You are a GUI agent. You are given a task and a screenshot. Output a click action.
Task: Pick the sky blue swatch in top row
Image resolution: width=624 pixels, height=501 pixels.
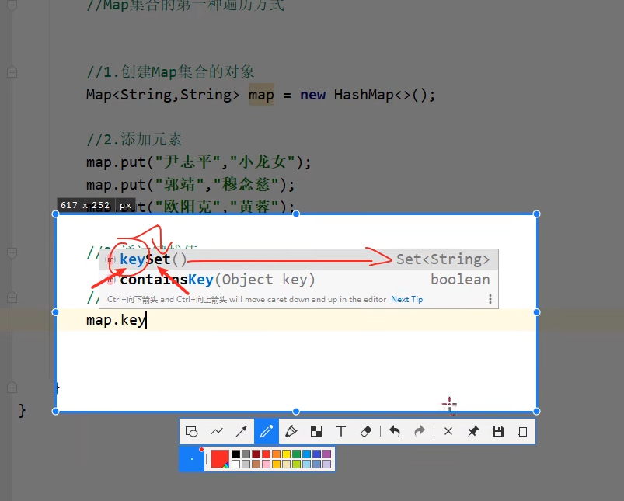click(x=306, y=454)
